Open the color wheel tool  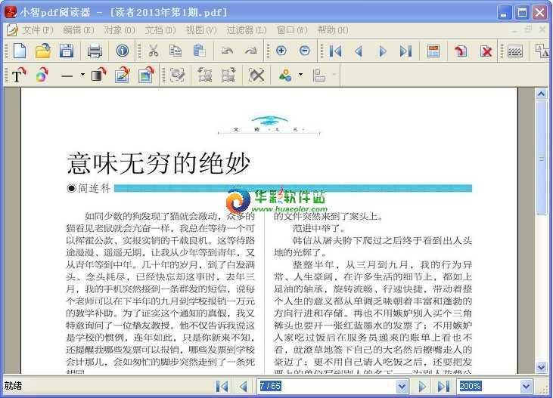tap(42, 75)
